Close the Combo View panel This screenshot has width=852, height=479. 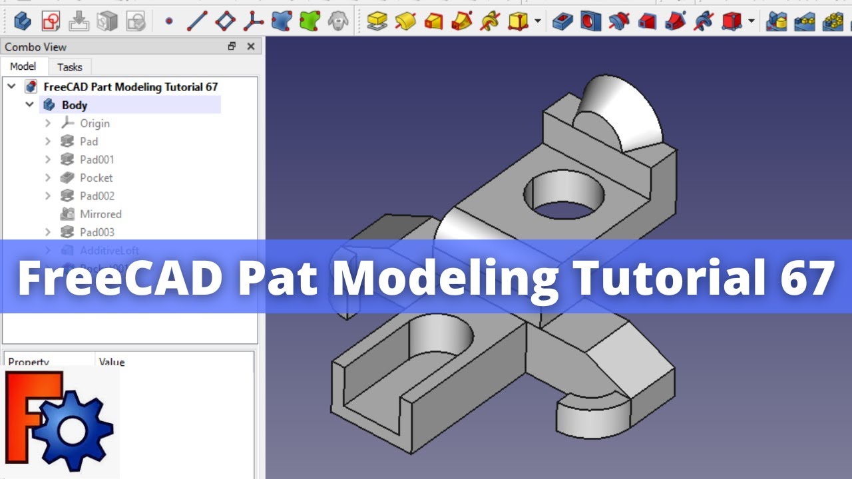pyautogui.click(x=251, y=47)
